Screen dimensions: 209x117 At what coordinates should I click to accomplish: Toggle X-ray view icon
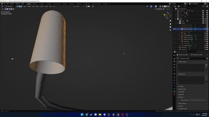tap(160, 6)
